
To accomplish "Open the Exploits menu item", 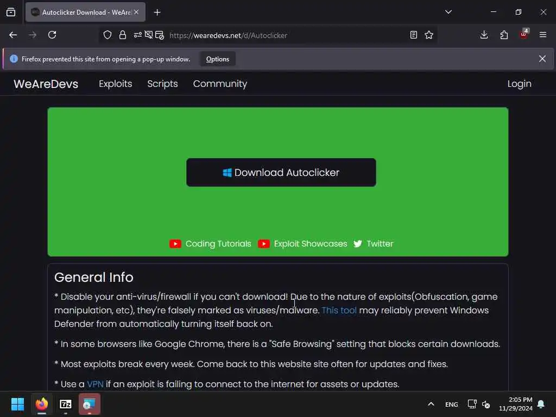I will pos(116,84).
